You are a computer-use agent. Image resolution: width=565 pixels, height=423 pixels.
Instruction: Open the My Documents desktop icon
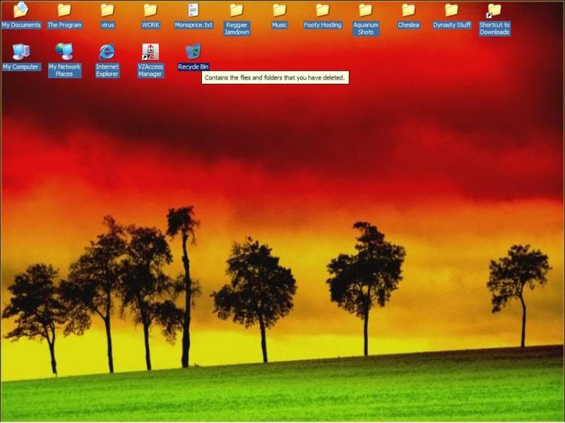coord(21,11)
